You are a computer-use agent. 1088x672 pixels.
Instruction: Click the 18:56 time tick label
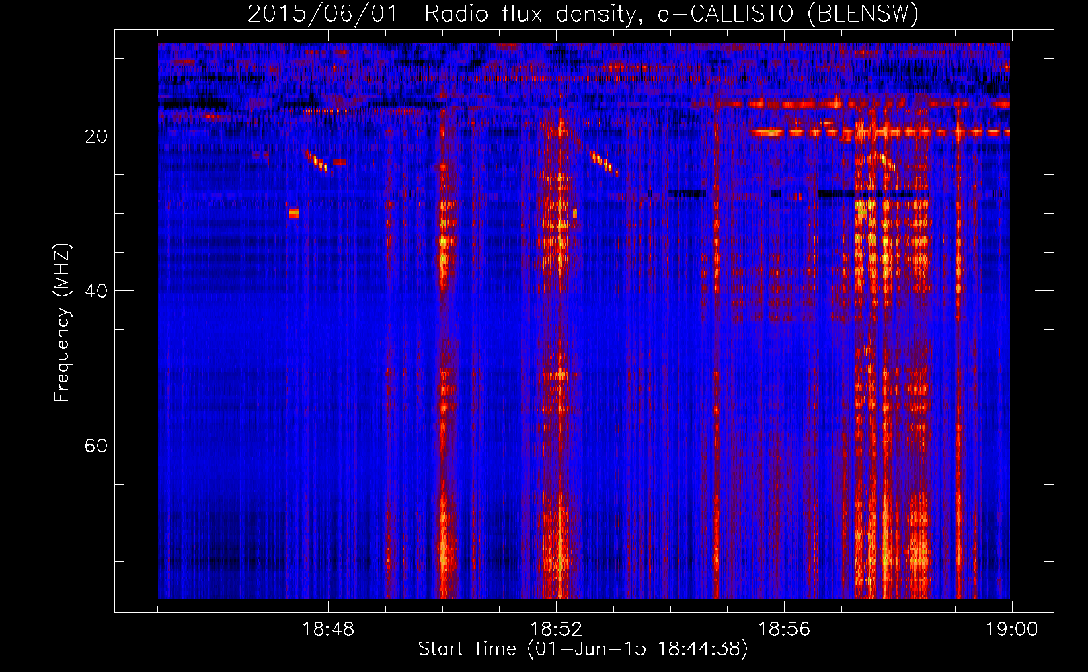click(x=784, y=630)
